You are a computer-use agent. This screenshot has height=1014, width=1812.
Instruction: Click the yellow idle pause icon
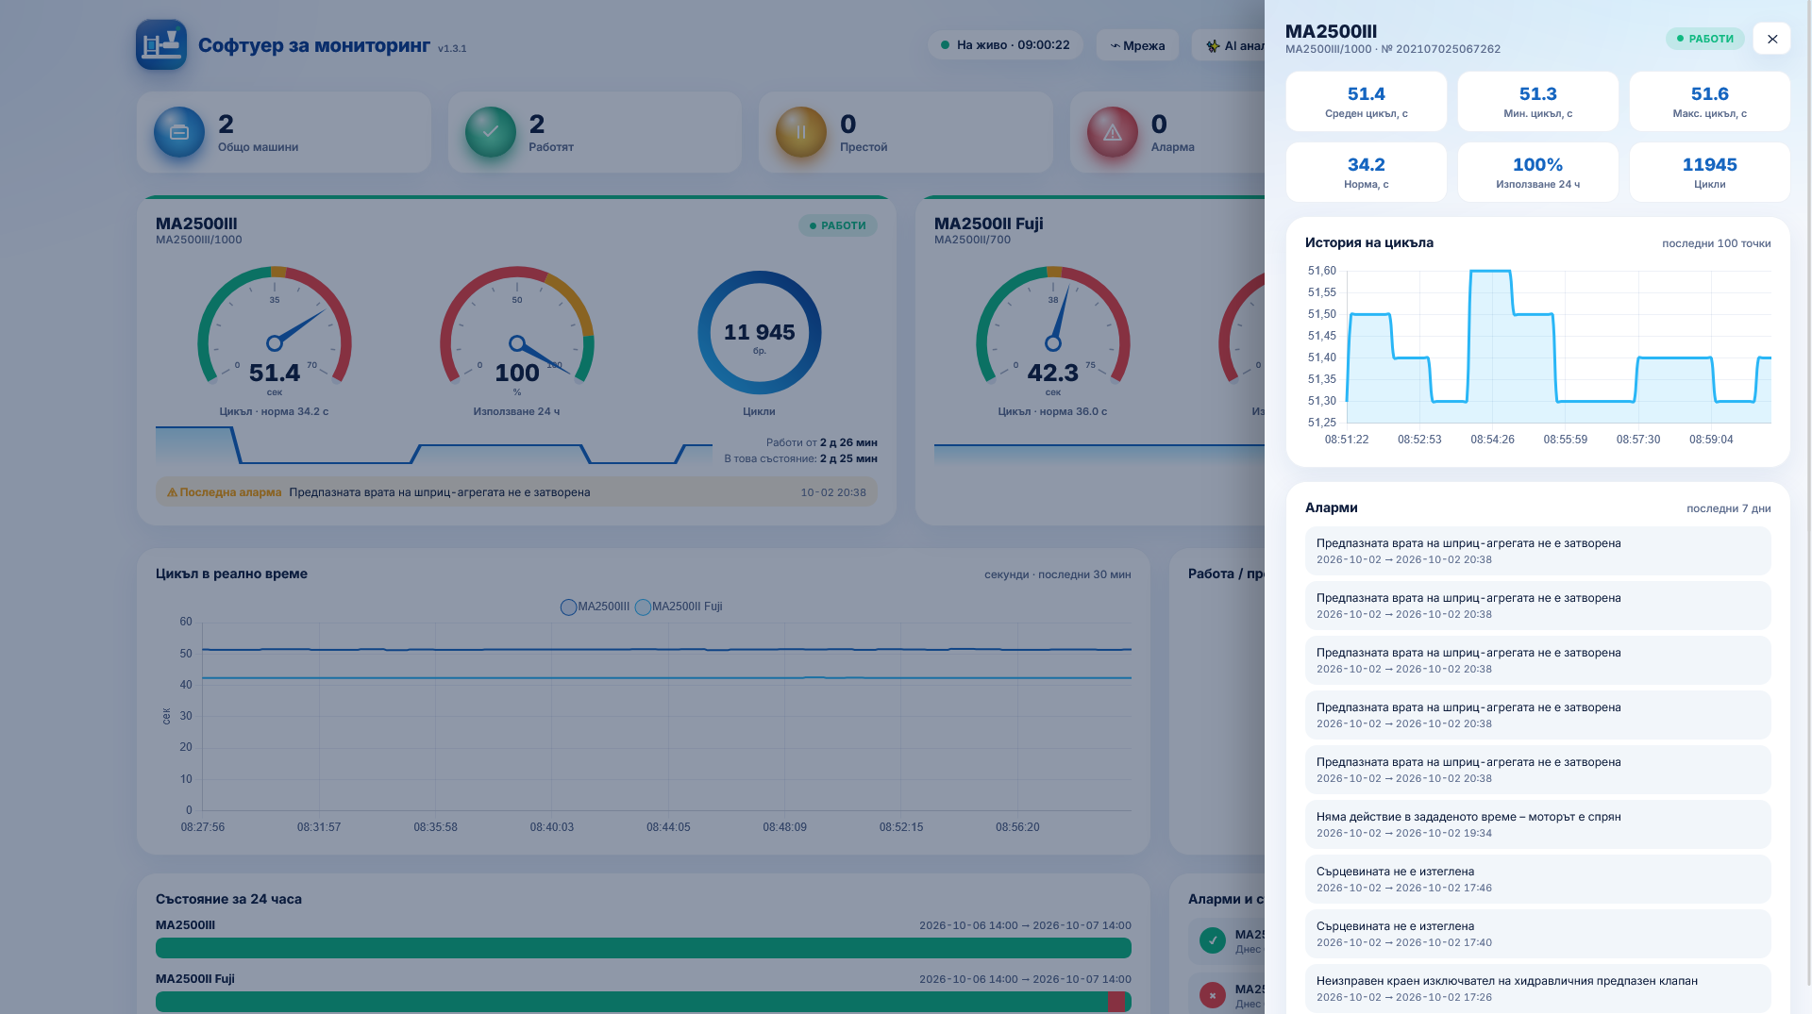801,132
